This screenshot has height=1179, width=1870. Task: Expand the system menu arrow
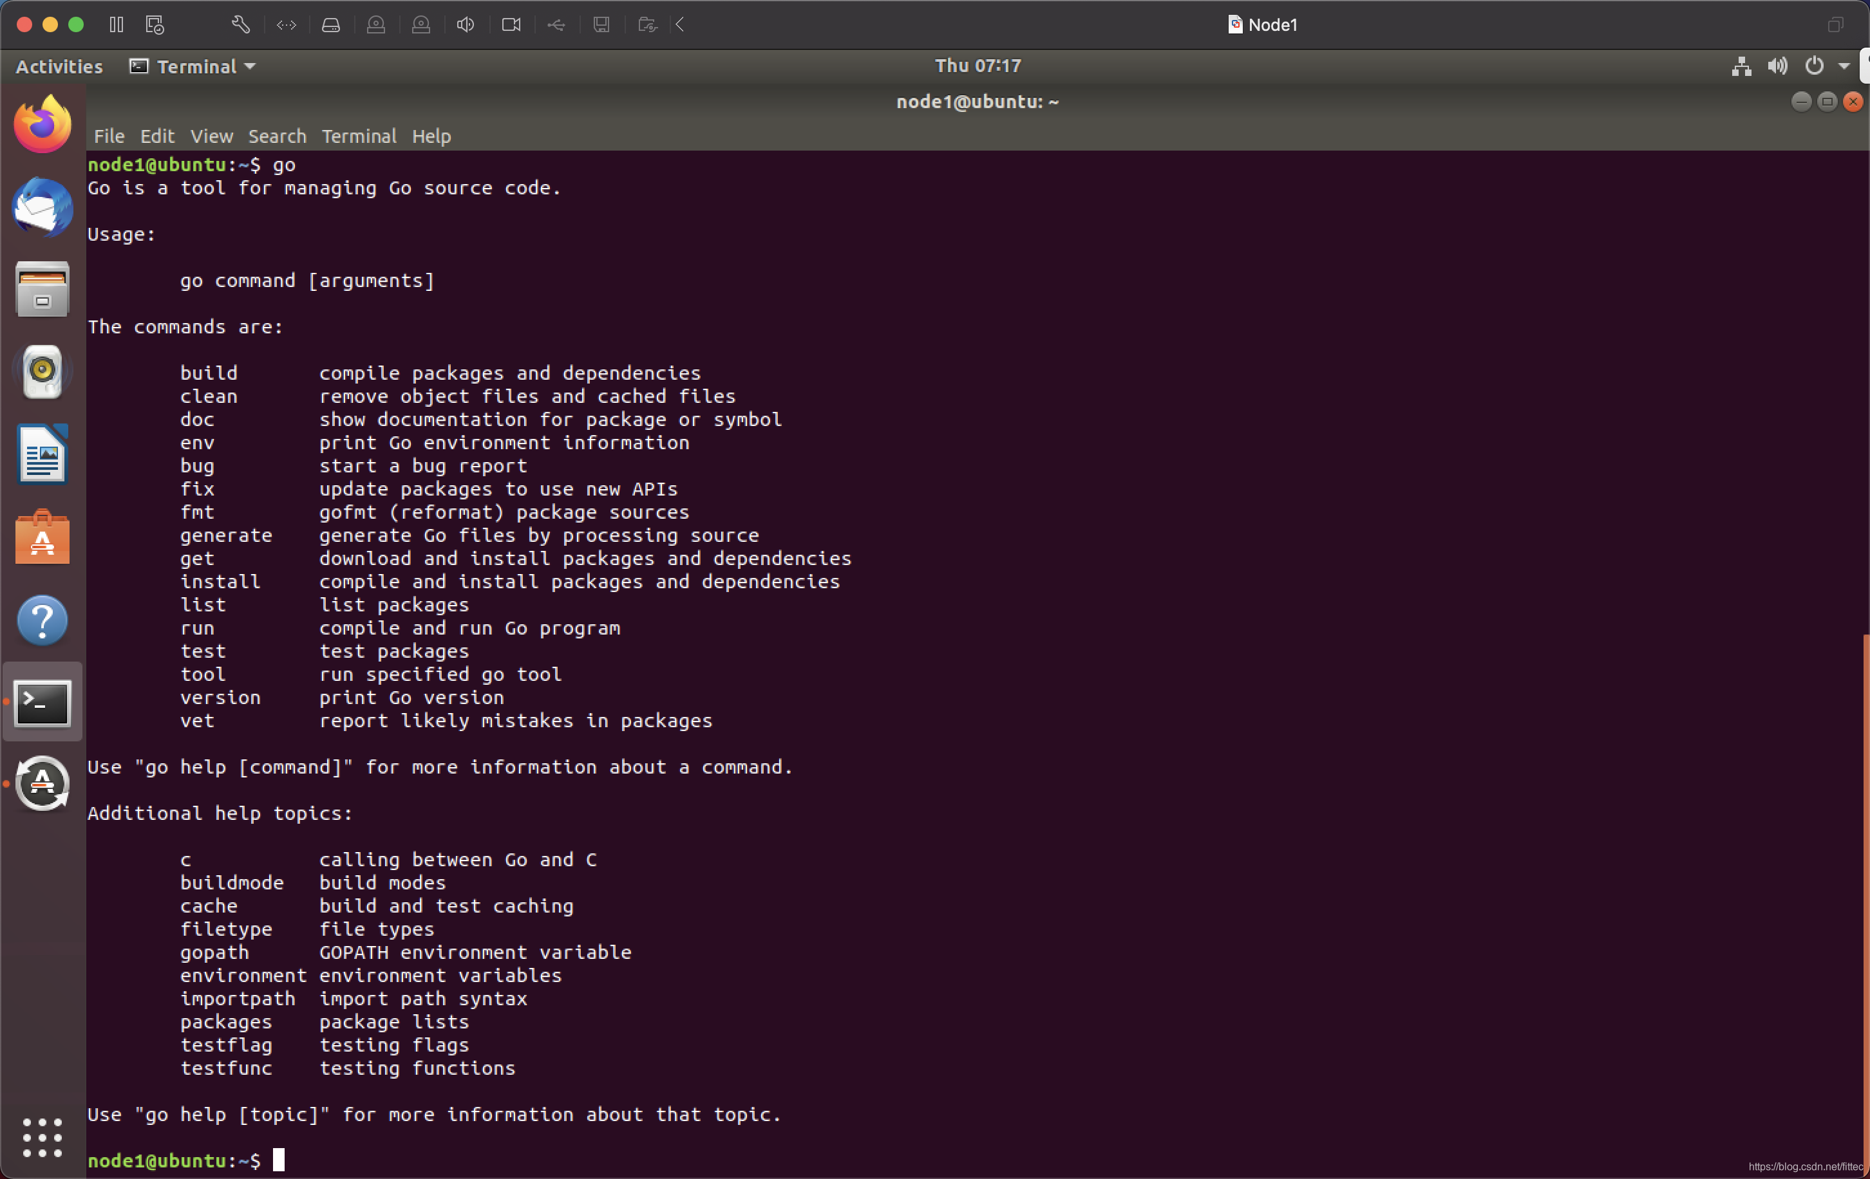(x=1844, y=66)
